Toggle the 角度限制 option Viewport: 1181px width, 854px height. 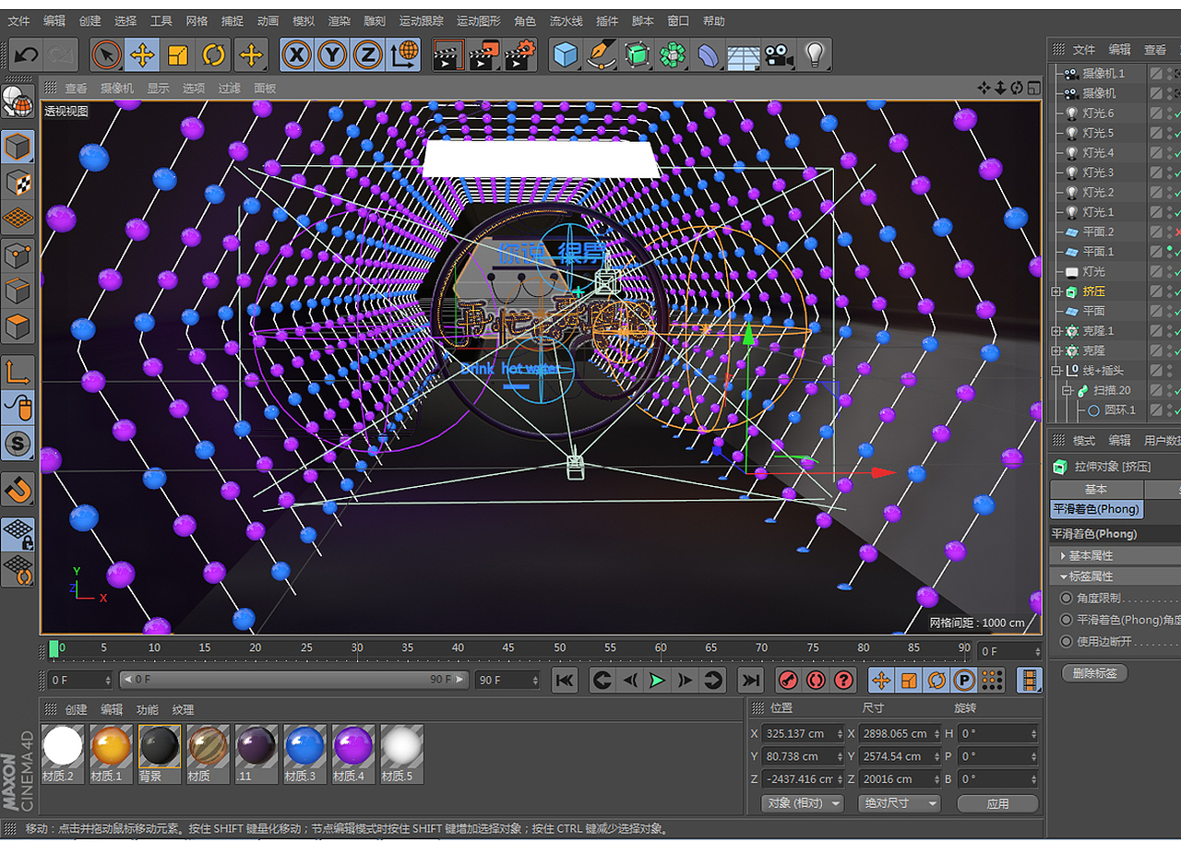1067,599
